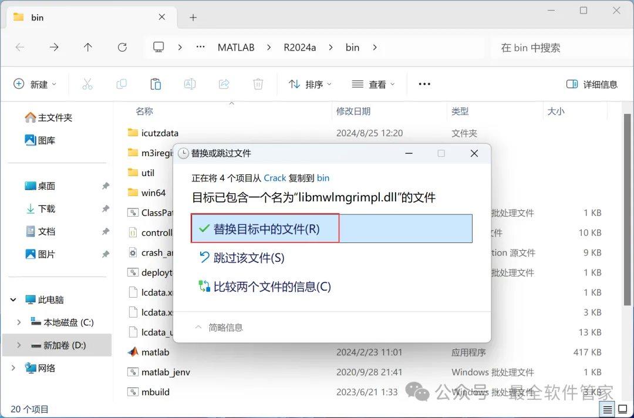Screen dimensions: 634x418
Task: Sort by the Type (类型) column header
Action: click(x=460, y=111)
